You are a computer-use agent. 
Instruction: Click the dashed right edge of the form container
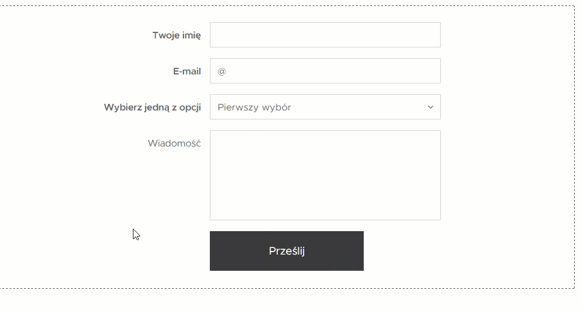pyautogui.click(x=574, y=146)
